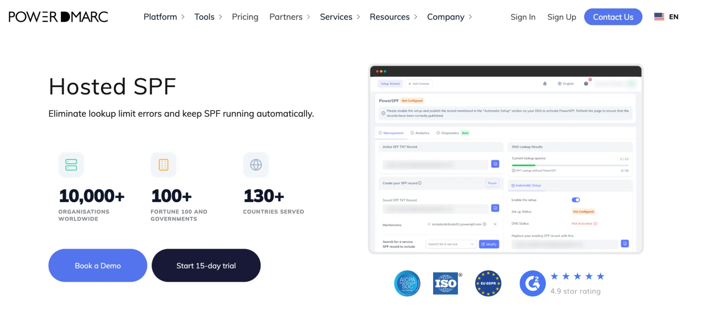Open the Resources menu
This screenshot has width=704, height=328.
point(390,17)
